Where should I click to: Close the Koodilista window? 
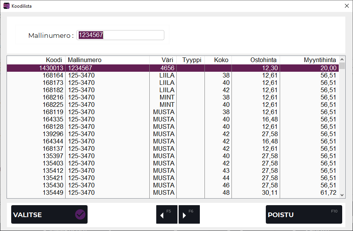(346, 6)
